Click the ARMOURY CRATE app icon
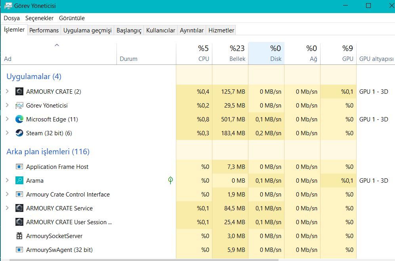Image resolution: width=395 pixels, height=261 pixels. tap(19, 92)
